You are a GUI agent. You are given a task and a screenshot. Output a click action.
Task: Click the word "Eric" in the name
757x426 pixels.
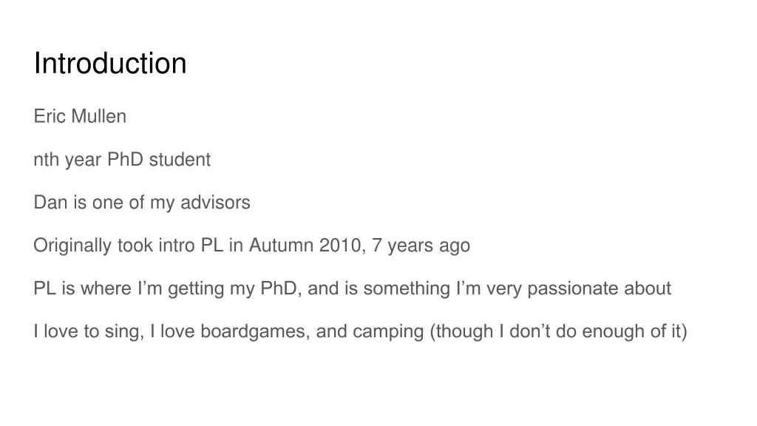(x=48, y=116)
